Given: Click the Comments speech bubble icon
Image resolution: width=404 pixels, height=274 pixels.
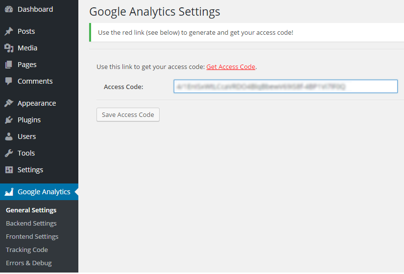Looking at the screenshot, I should (9, 81).
